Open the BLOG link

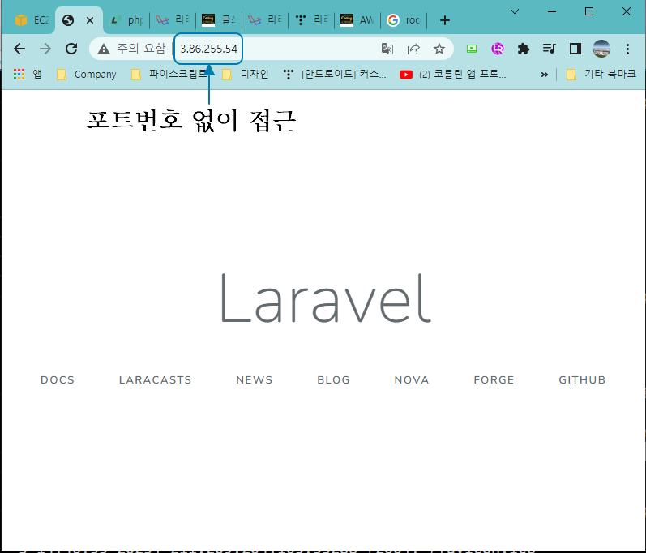click(x=333, y=380)
